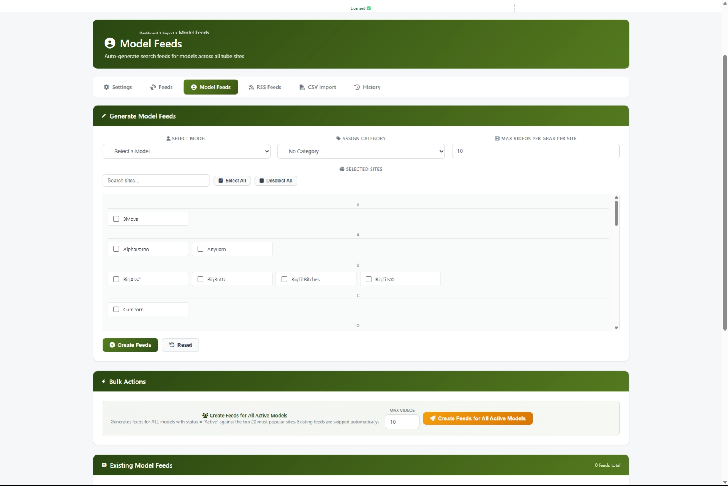Tick the AnyPorn checkbox
The width and height of the screenshot is (728, 486).
pyautogui.click(x=200, y=249)
